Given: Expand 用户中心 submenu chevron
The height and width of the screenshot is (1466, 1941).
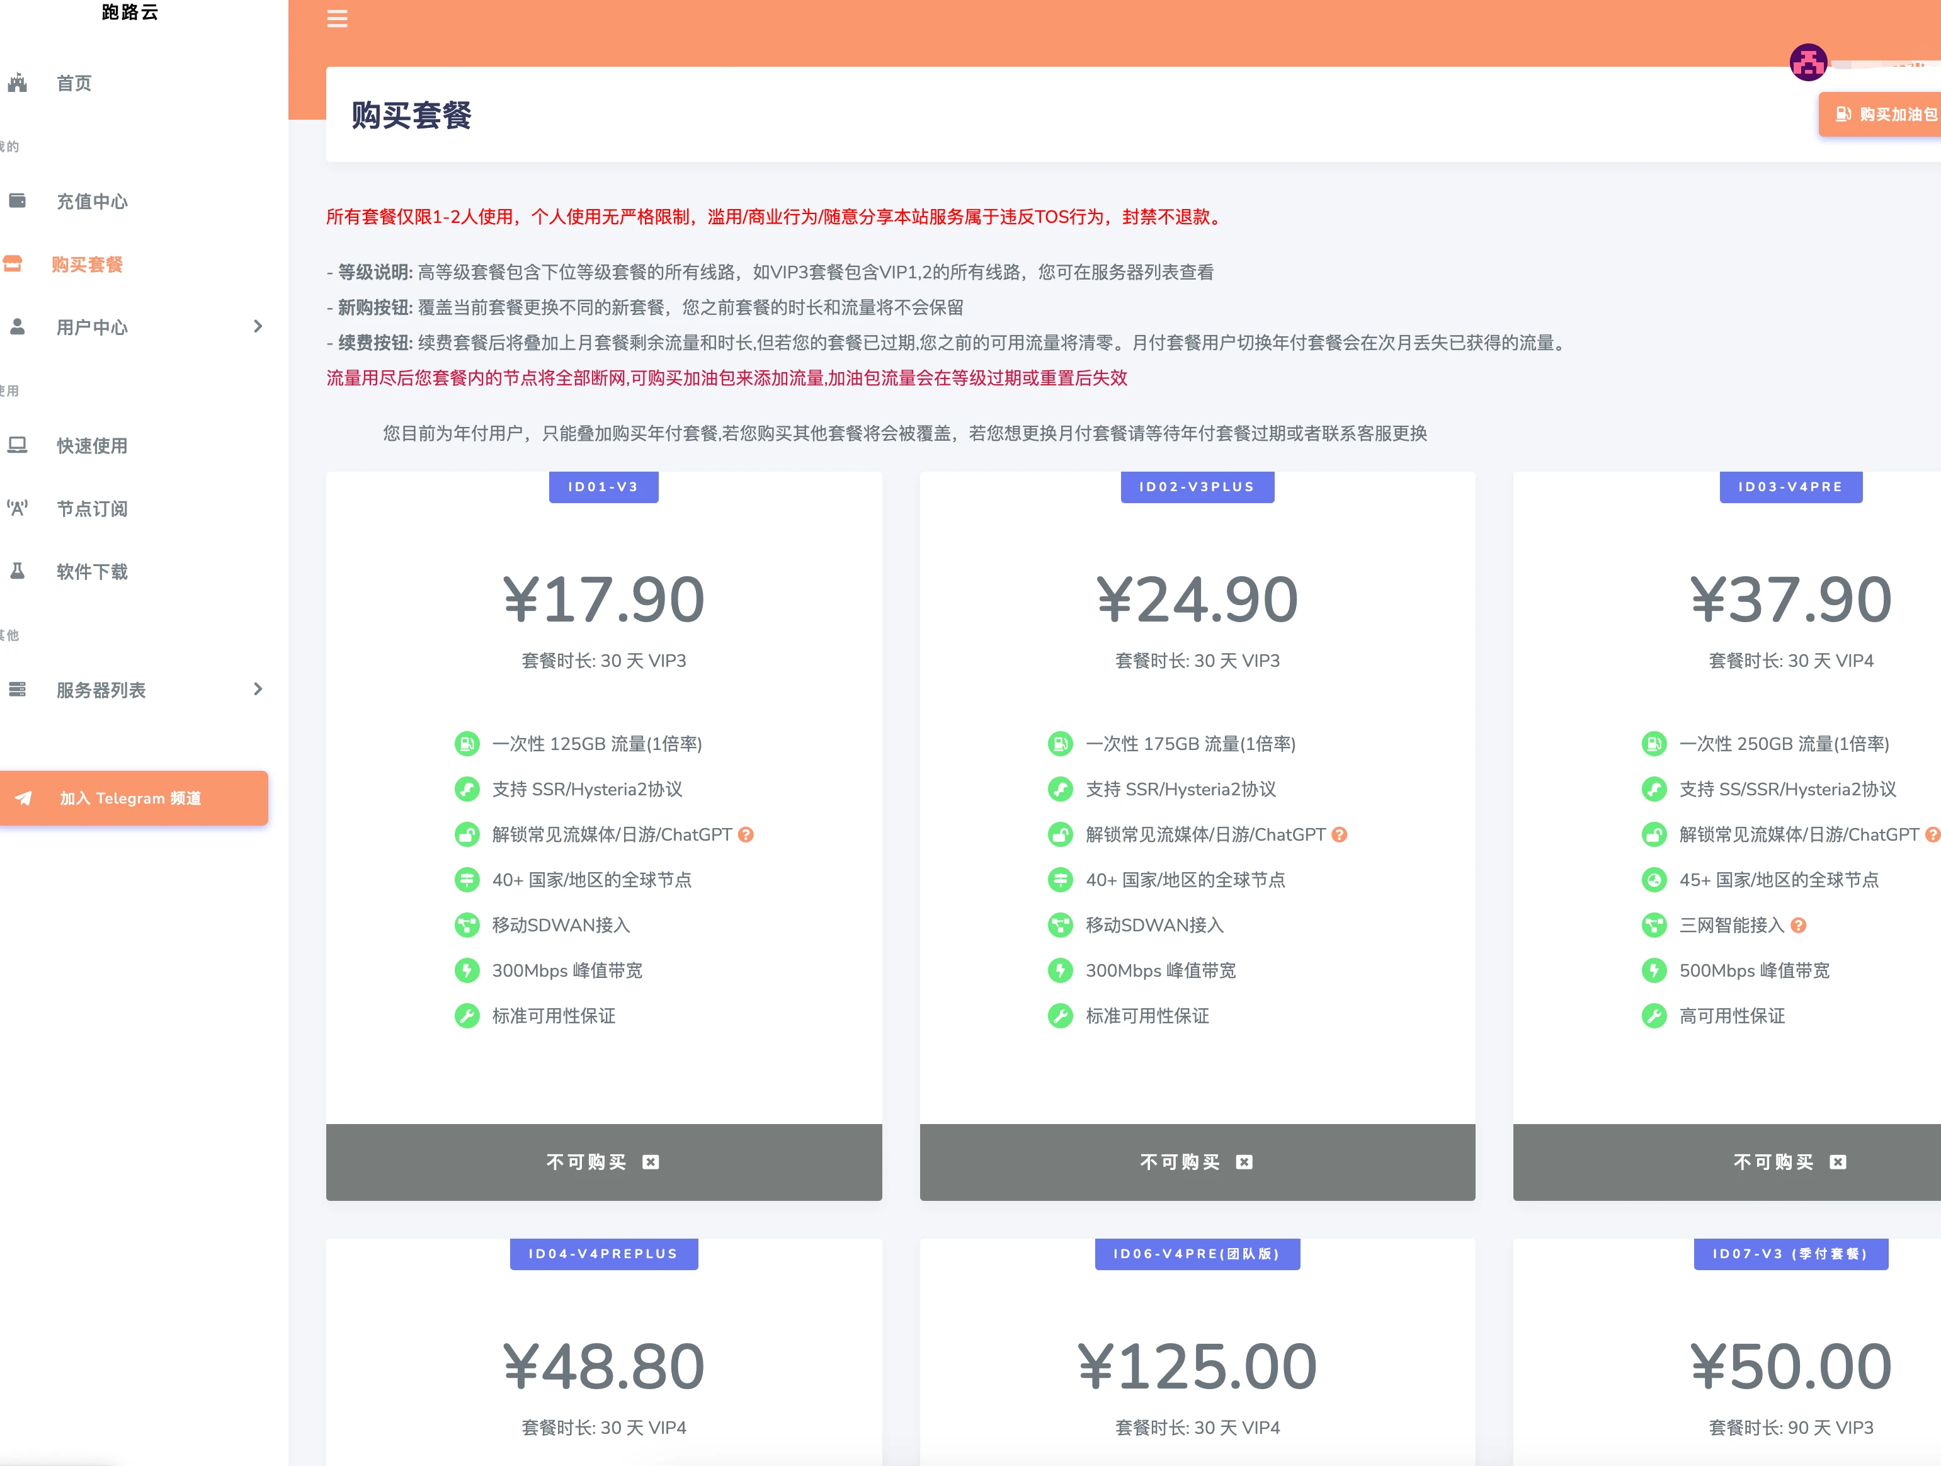Looking at the screenshot, I should click(x=258, y=326).
